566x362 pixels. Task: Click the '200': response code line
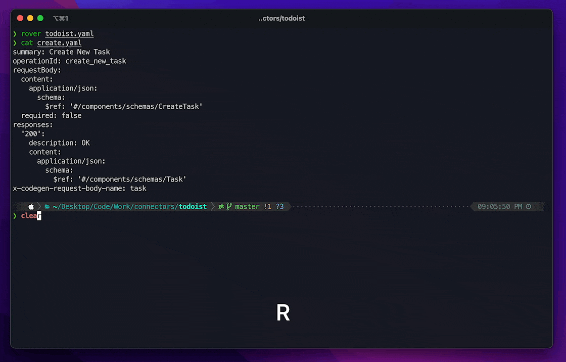pos(33,133)
